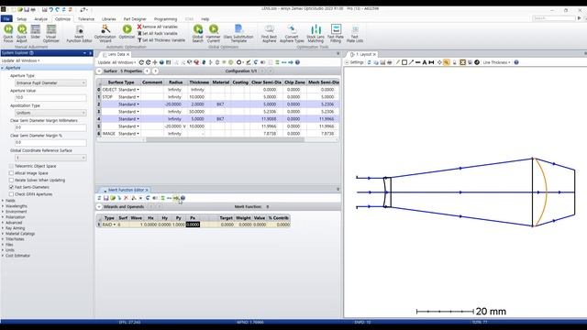This screenshot has width=587, height=330.
Task: Switch to the Libraries ribbon tab
Action: point(108,18)
